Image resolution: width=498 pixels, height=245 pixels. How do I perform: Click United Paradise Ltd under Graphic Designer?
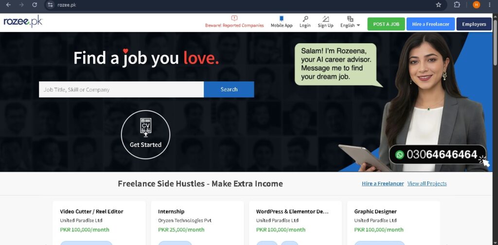tap(375, 220)
